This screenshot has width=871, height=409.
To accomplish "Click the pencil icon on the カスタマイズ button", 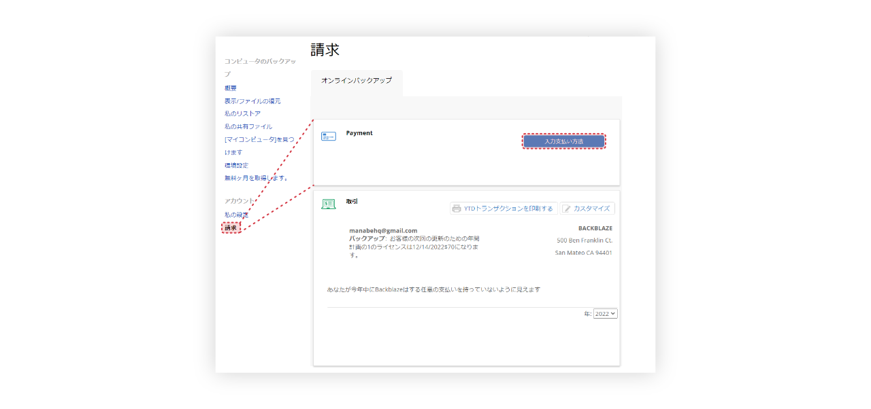I will (x=568, y=208).
